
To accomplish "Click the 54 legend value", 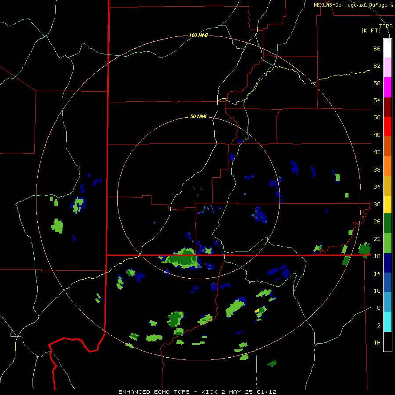I will [377, 100].
